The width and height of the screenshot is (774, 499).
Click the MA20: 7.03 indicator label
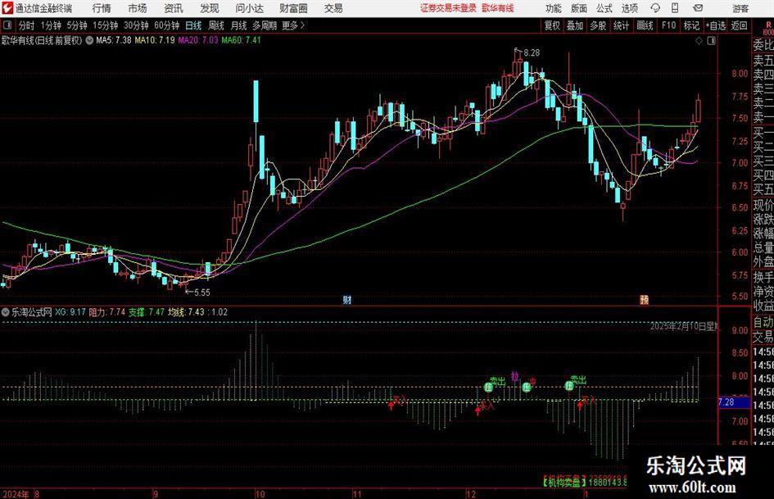pos(198,40)
